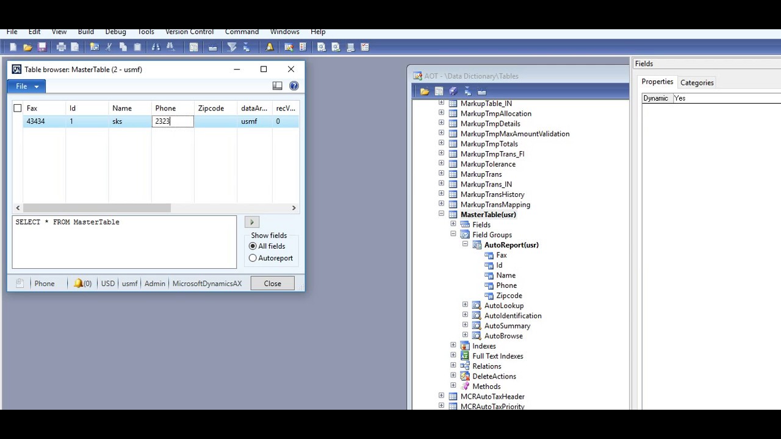
Task: Click the Paste clipboard toolbar icon
Action: [x=137, y=47]
